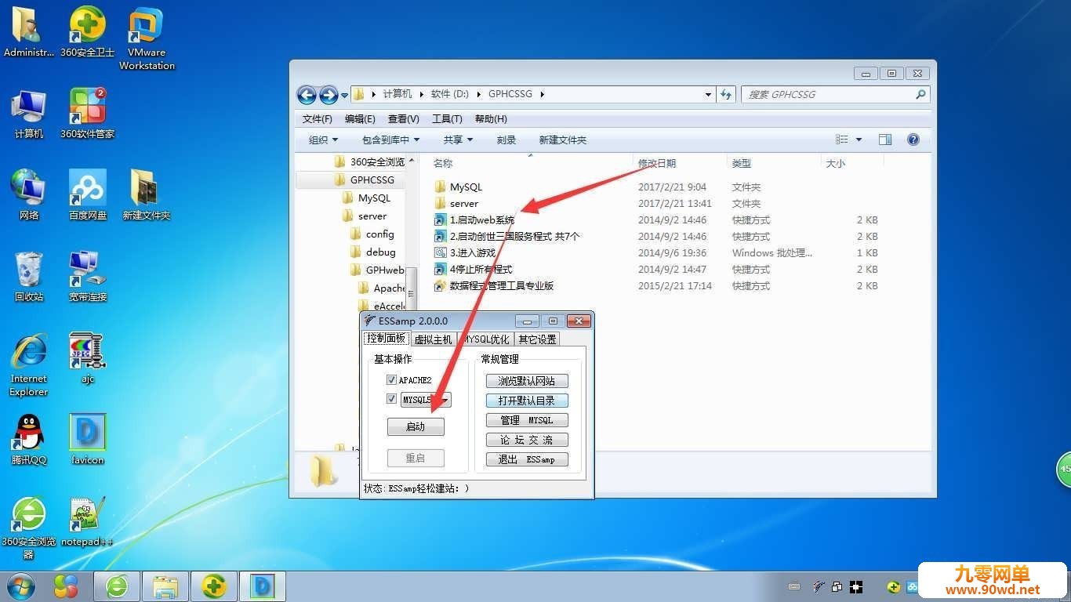Open 宽带连接 desktop shortcut
This screenshot has width=1071, height=602.
coord(87,277)
